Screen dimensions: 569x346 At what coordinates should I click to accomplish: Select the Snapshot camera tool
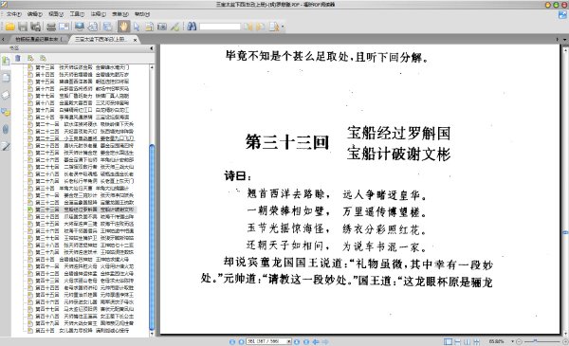click(x=162, y=27)
